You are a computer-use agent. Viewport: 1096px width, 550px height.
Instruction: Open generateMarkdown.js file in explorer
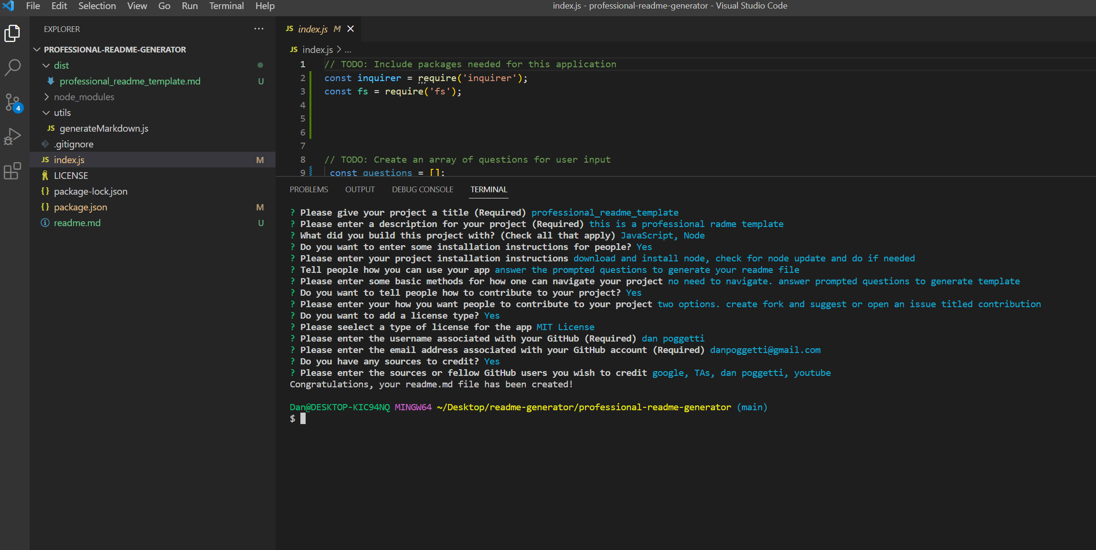(x=104, y=128)
